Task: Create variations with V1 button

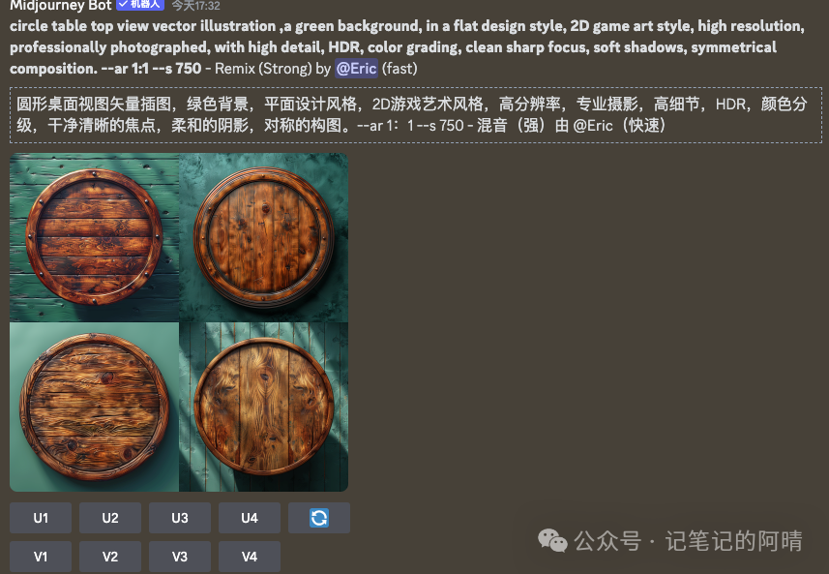Action: tap(41, 557)
